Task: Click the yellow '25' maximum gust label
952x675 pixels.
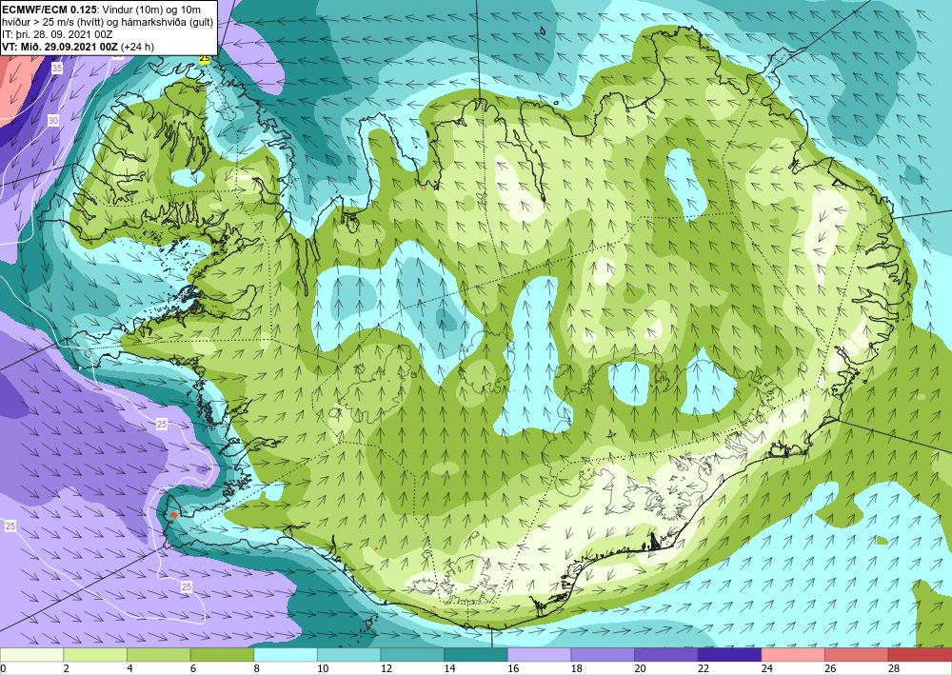Action: pos(205,59)
